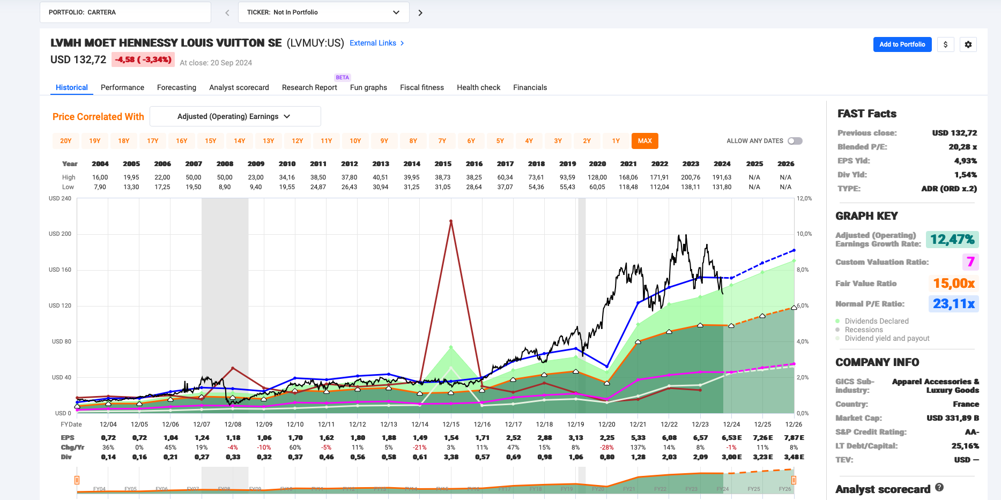Select the 20Y time range
Image resolution: width=1001 pixels, height=500 pixels.
tap(66, 141)
